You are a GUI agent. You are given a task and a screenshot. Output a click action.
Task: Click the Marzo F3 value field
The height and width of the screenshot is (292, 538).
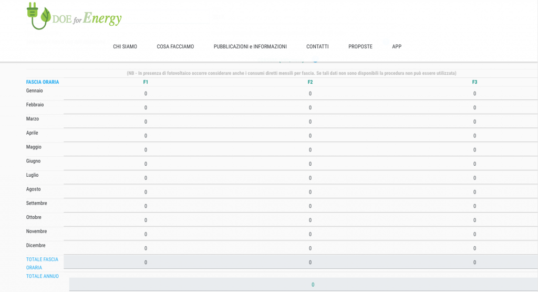click(x=474, y=122)
